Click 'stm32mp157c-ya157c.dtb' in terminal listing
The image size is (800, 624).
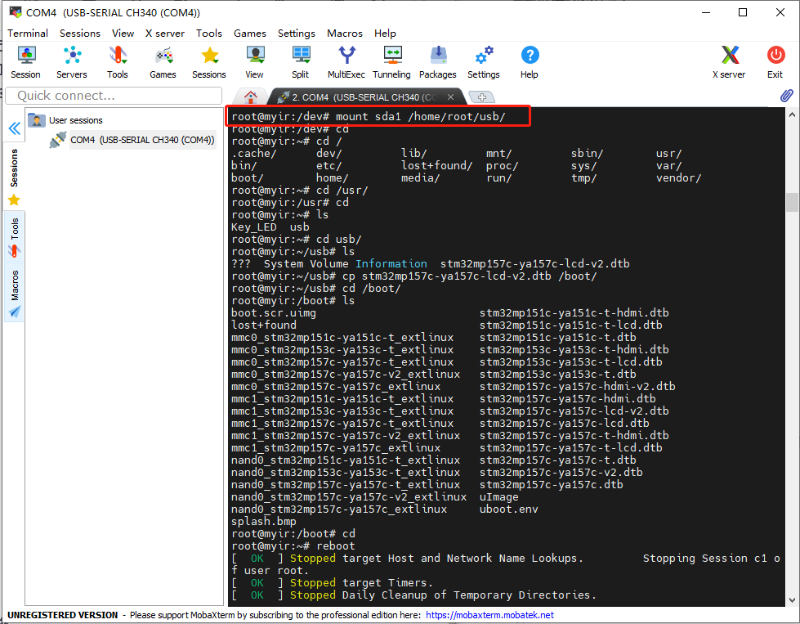pos(551,485)
